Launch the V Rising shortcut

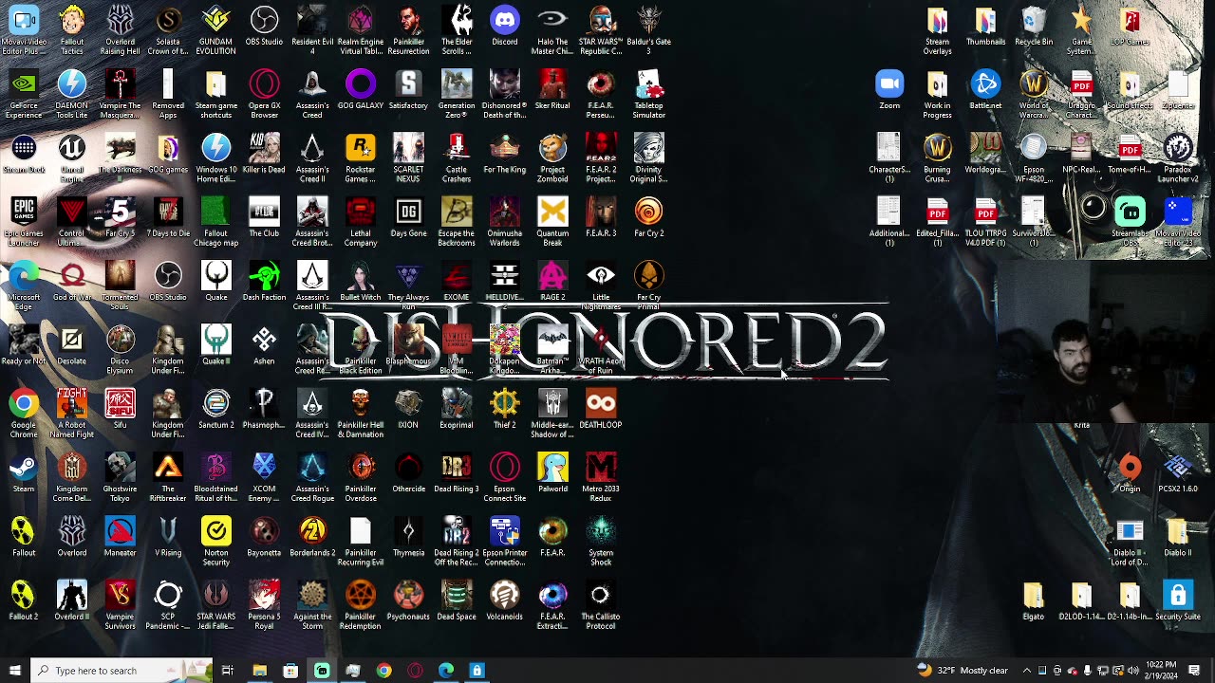coord(168,536)
